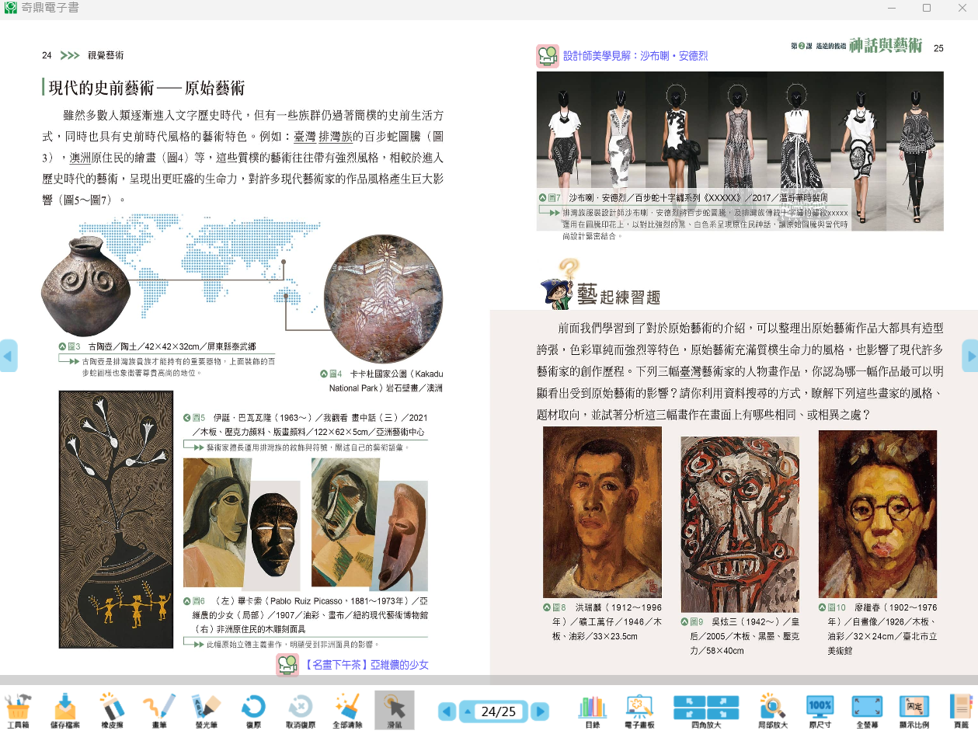The height and width of the screenshot is (734, 978).
Task: Select the 滑鼠 mouse pointer tool
Action: [395, 711]
